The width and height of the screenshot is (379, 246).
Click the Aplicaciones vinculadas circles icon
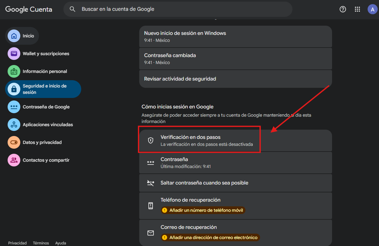click(14, 125)
